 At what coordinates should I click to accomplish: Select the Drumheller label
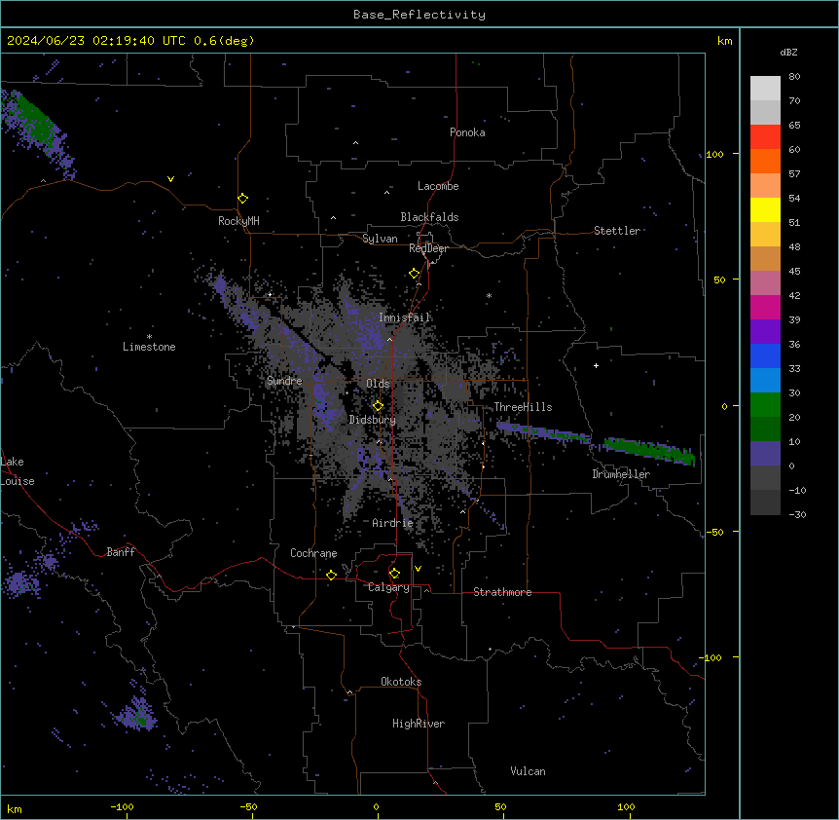coord(621,474)
